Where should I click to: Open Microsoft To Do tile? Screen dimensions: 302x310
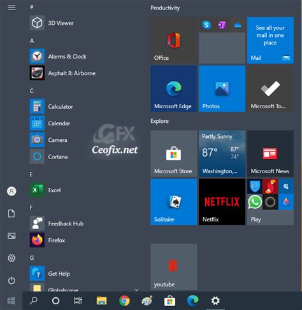(x=270, y=88)
